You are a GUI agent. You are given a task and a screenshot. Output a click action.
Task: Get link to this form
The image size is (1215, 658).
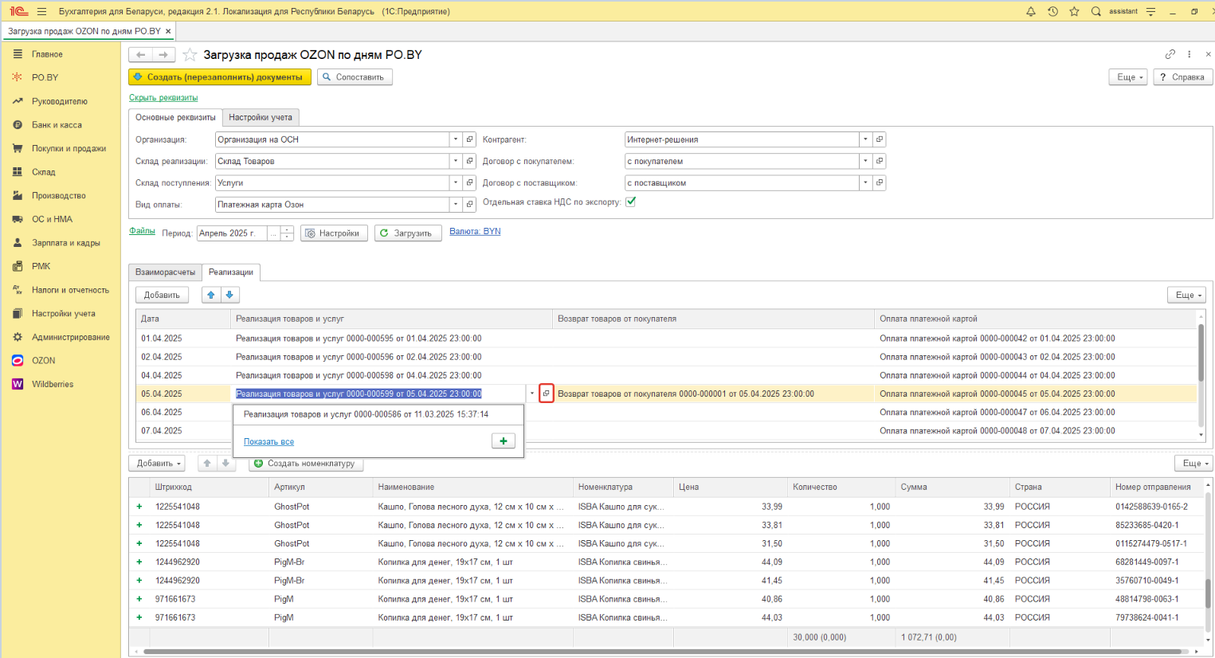[1170, 54]
